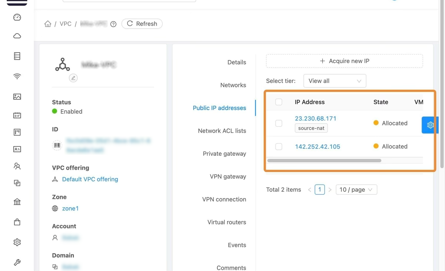Check the box for 23.230.68.171
Image resolution: width=445 pixels, height=271 pixels.
pyautogui.click(x=279, y=123)
